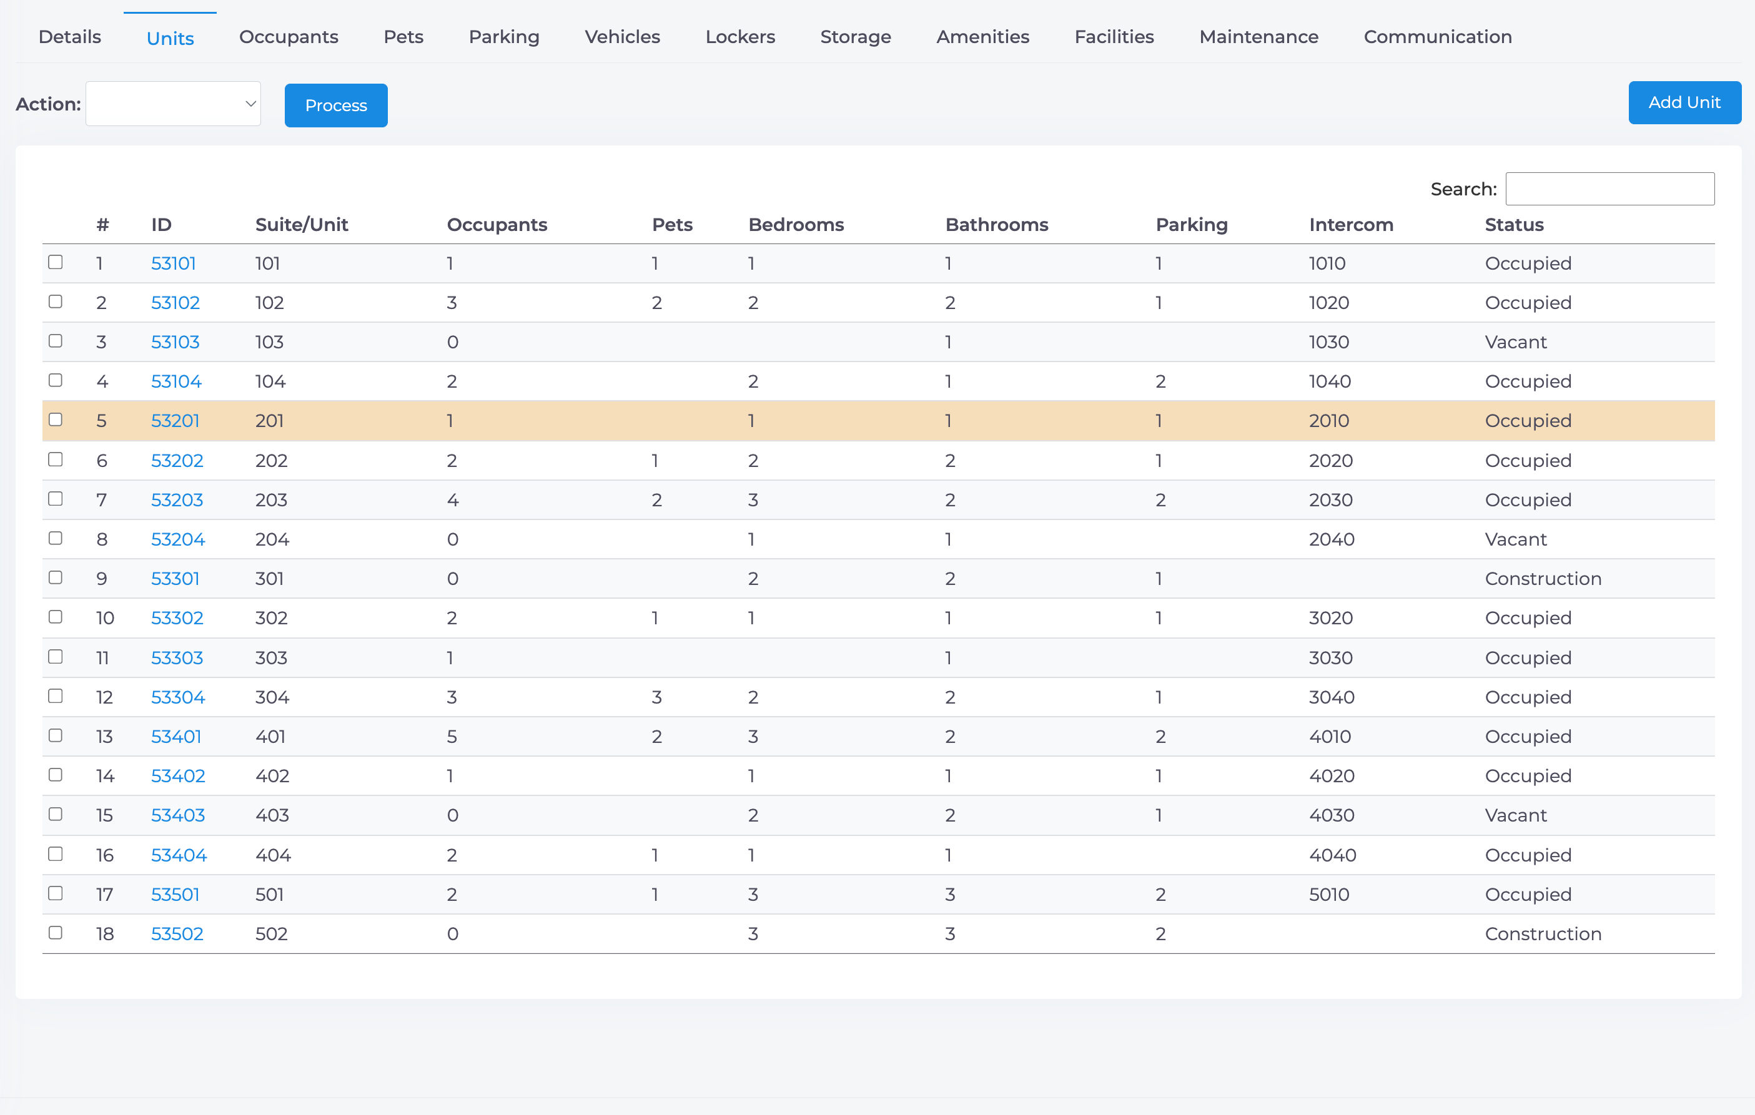Viewport: 1755px width, 1115px height.
Task: Open unit ID 53303 link
Action: (177, 657)
